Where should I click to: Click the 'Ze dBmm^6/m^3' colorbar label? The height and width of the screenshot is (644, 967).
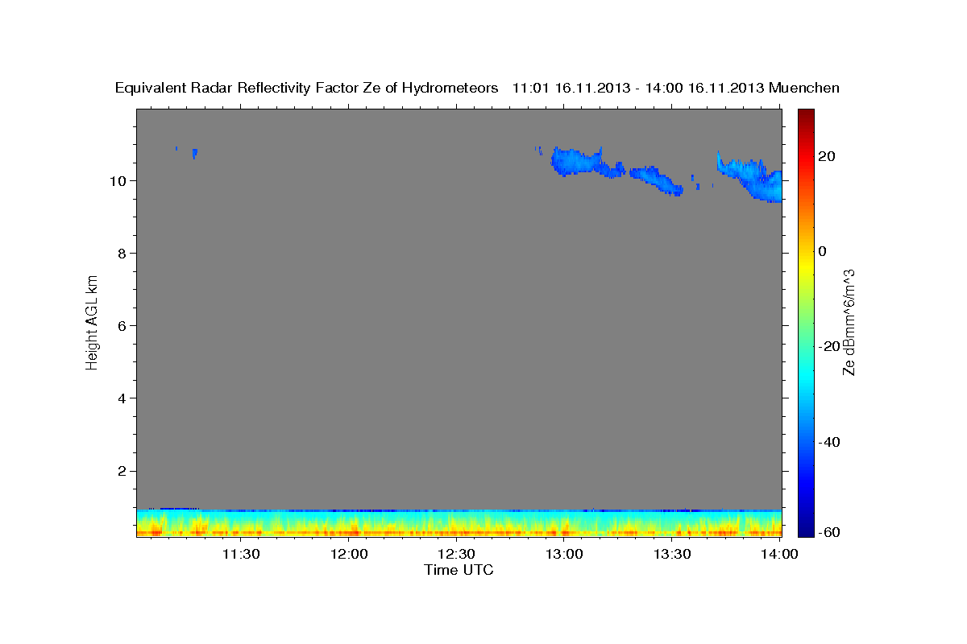[849, 322]
